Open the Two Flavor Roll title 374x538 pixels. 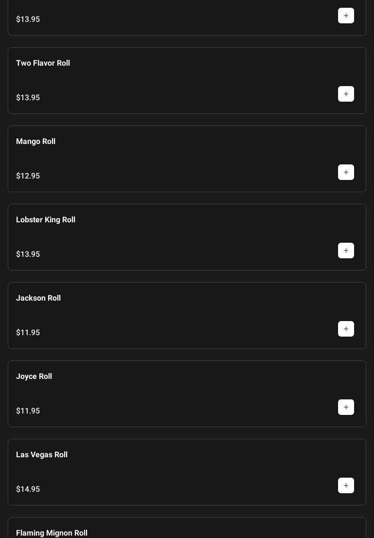(43, 63)
